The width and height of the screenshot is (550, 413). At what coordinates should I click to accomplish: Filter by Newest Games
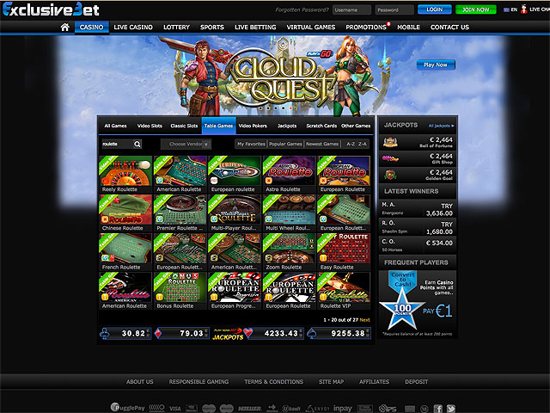tap(322, 144)
